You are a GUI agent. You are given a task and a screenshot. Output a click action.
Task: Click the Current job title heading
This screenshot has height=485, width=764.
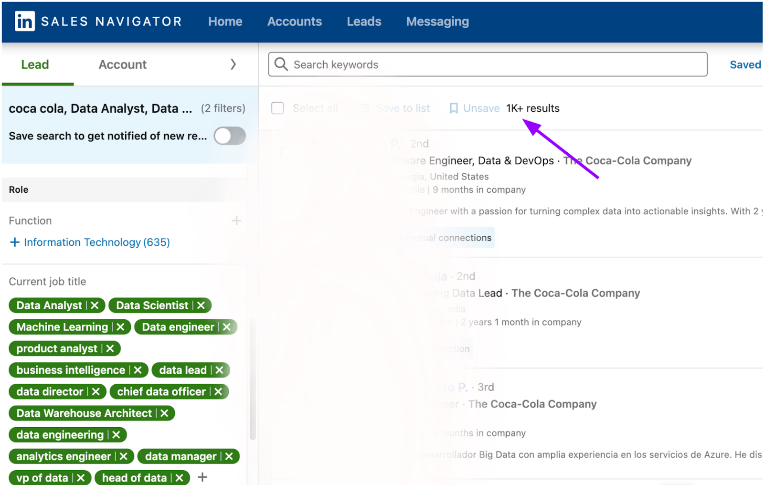pos(47,282)
